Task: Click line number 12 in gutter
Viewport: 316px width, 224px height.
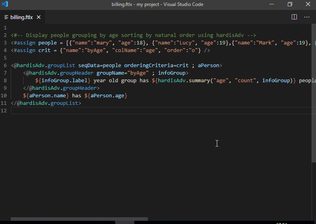Action: [x=4, y=111]
